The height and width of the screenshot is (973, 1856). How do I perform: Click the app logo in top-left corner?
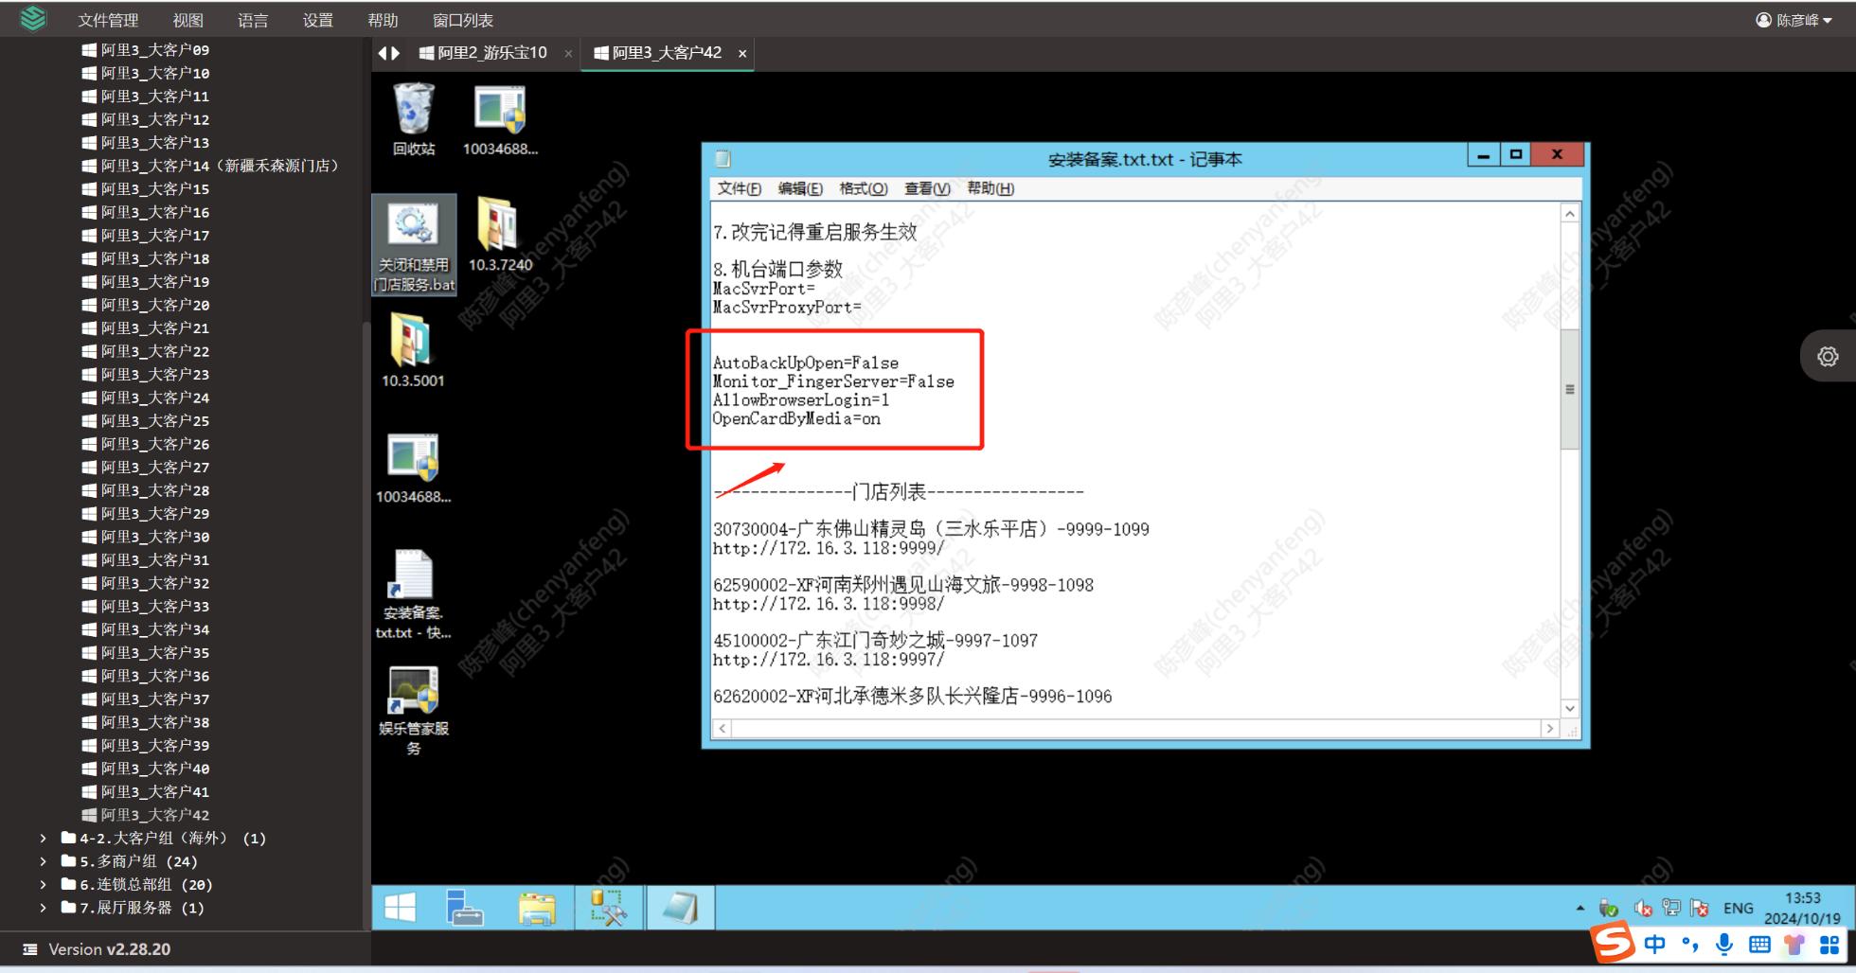click(x=33, y=19)
